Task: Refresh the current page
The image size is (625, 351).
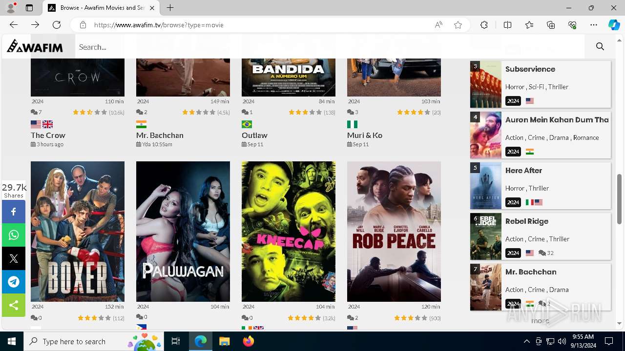Action: point(57,25)
